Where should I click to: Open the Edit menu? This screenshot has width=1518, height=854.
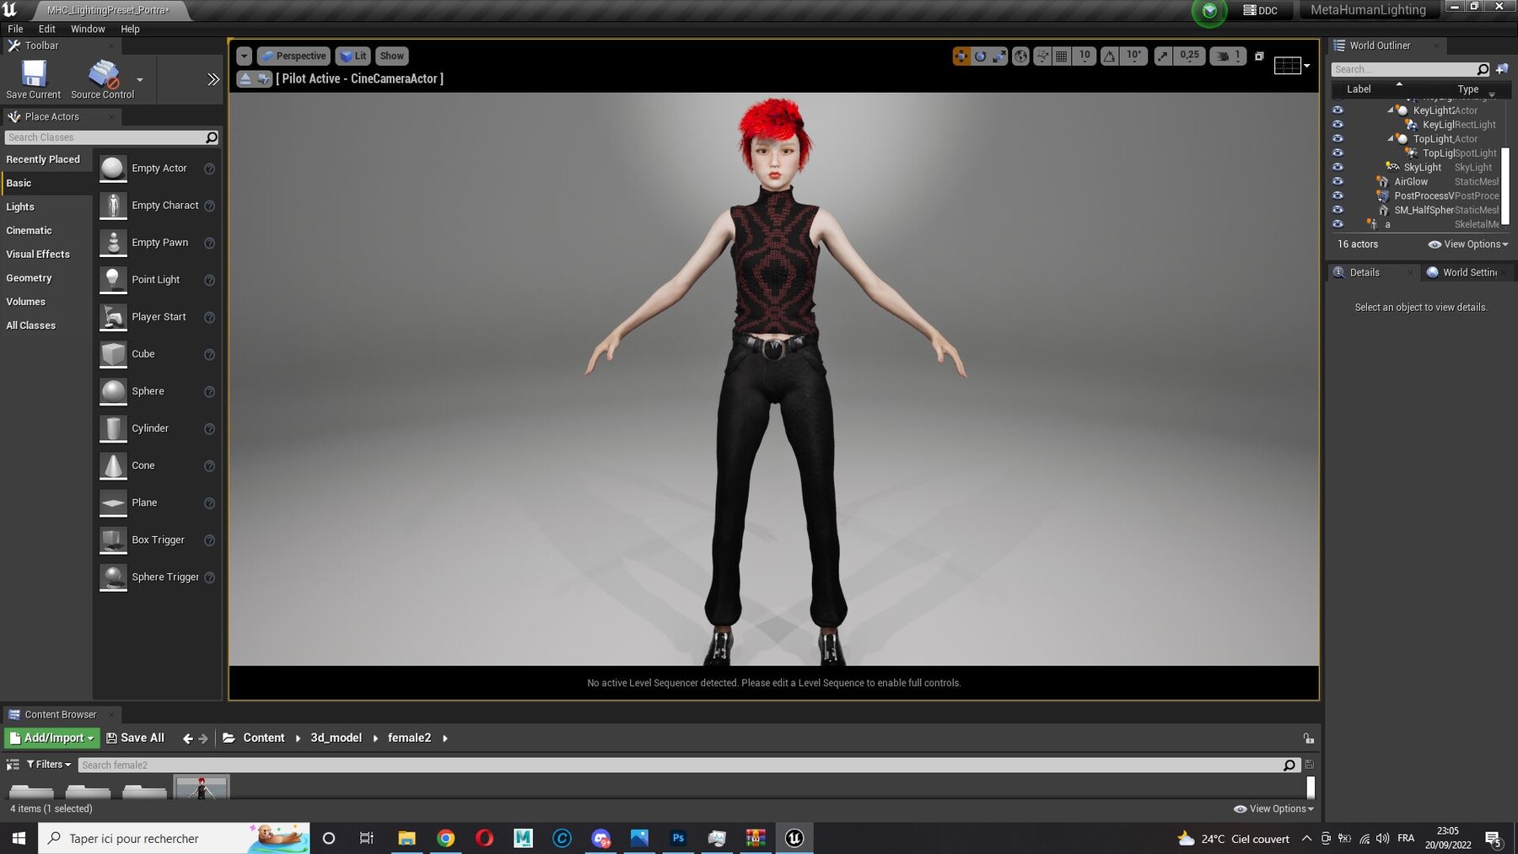tap(47, 29)
